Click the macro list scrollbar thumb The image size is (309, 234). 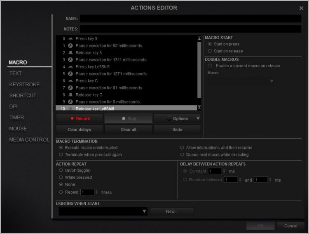pos(199,69)
